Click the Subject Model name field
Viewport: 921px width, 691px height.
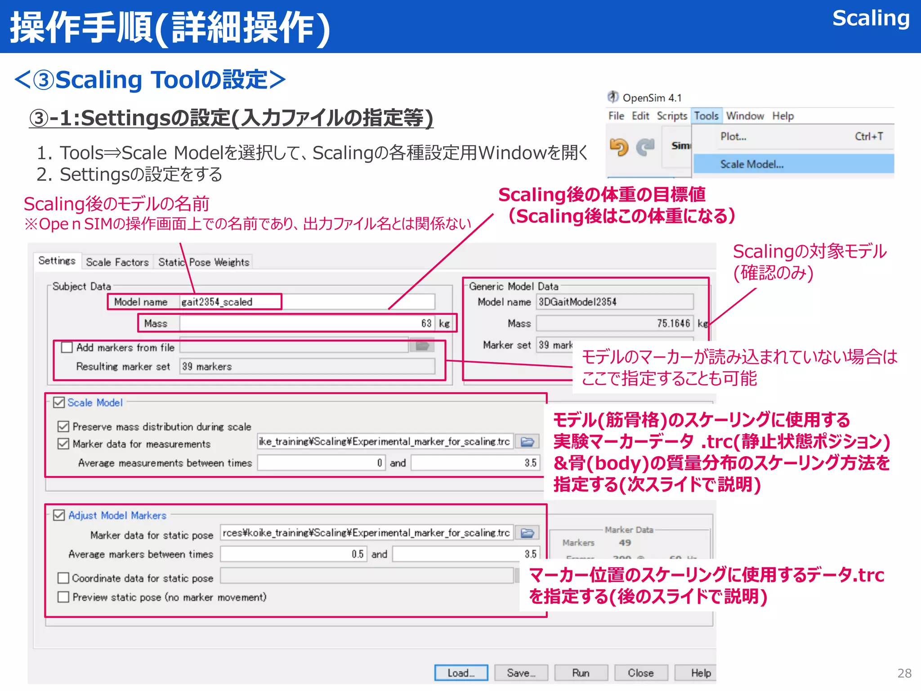[307, 302]
